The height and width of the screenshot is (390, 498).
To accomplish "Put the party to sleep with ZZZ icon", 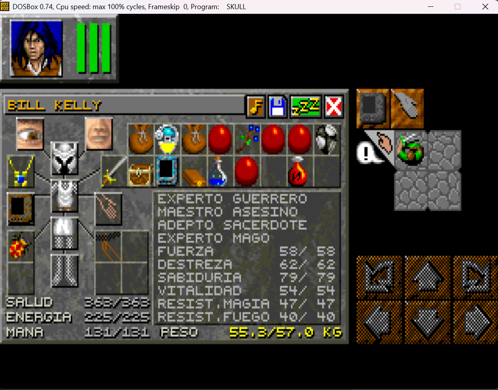I will coord(306,107).
